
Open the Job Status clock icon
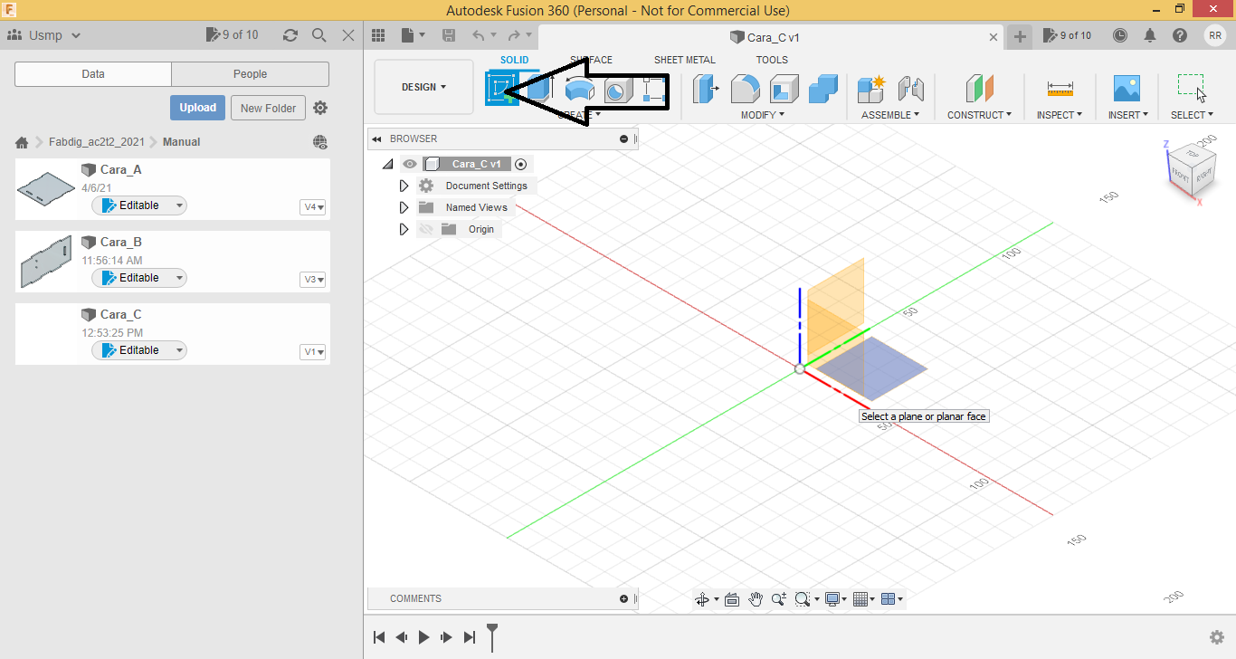(x=1120, y=35)
